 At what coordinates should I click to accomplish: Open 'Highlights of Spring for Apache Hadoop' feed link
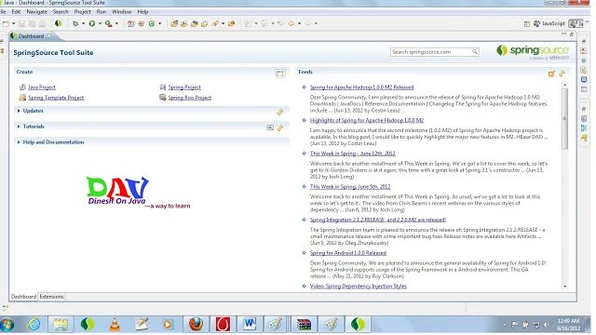(x=367, y=120)
